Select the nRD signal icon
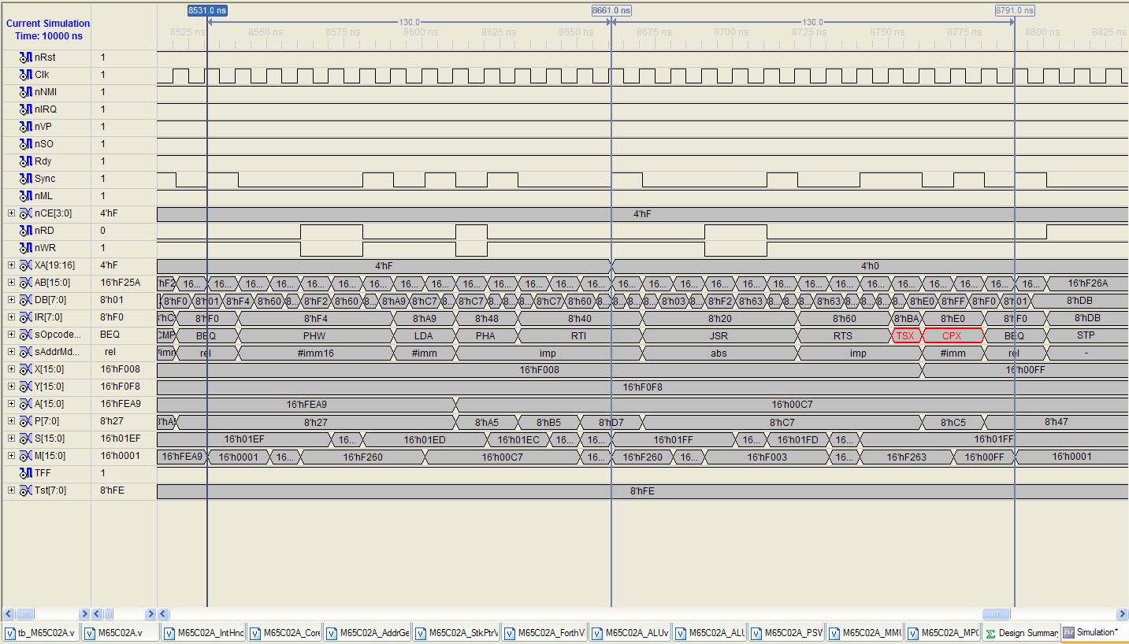 [x=26, y=231]
